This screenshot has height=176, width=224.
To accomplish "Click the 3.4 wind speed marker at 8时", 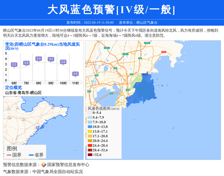I will click(38, 59).
